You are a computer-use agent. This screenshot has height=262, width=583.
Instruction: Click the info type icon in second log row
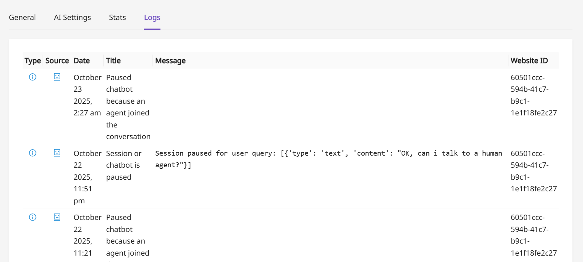pyautogui.click(x=33, y=153)
